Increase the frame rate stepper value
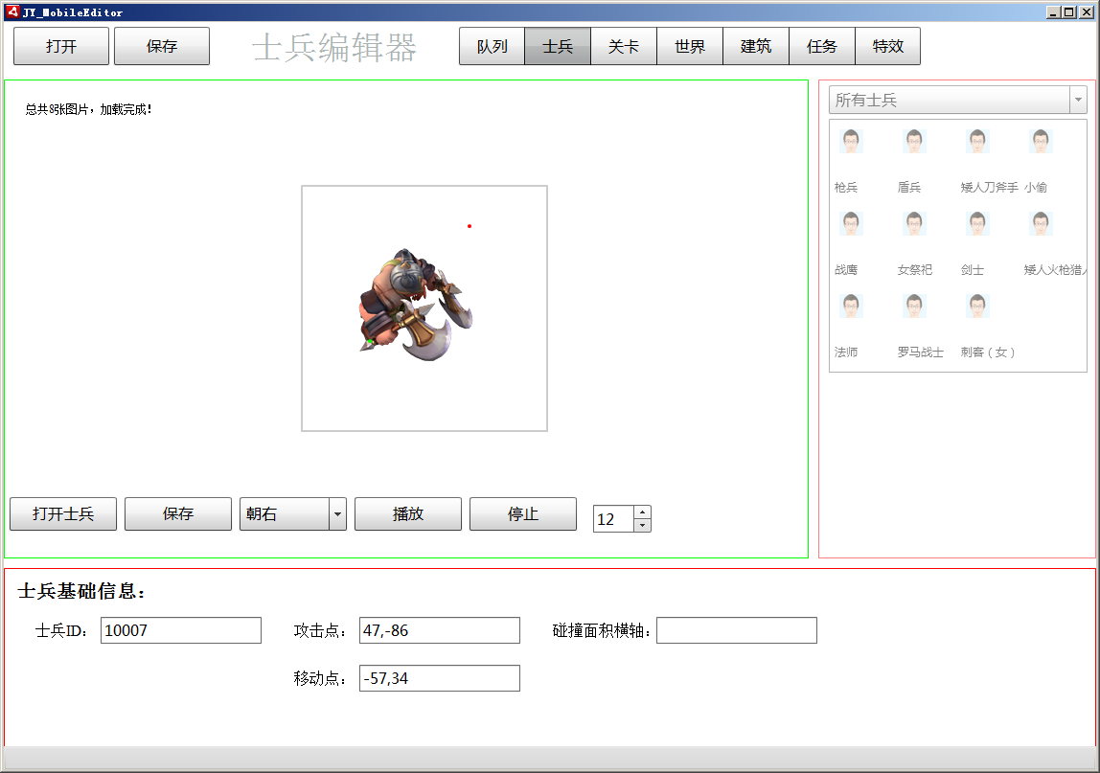 (642, 512)
